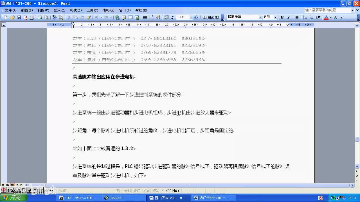Screen dimensions: 360x202
Task: Open the 插入 menu
Action: pyautogui.click(x=59, y=10)
